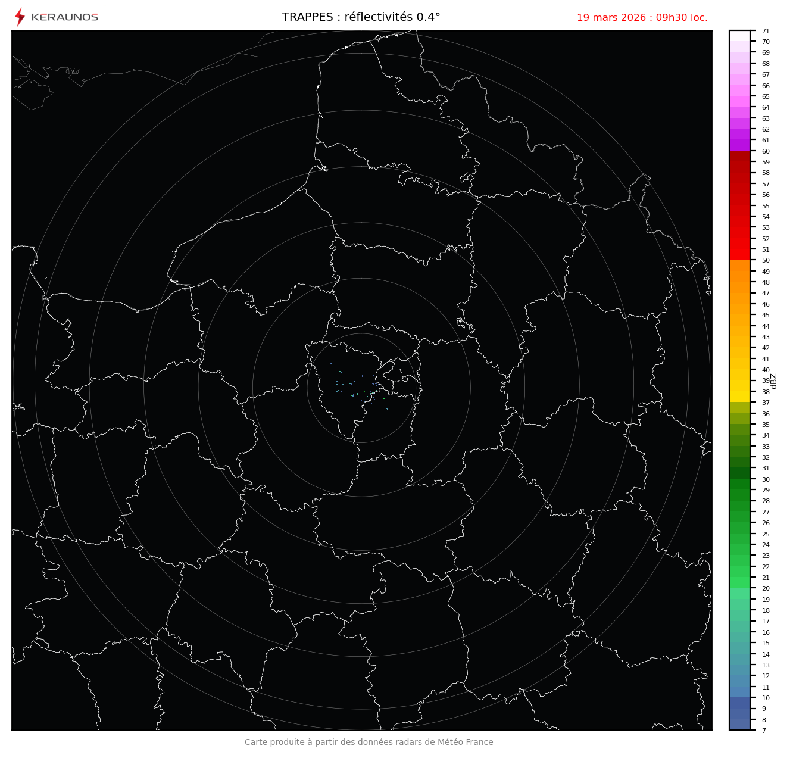Viewport: 790px width, 758px height.
Task: Click the Keraunos red lightning bolt logo
Action: (x=20, y=17)
